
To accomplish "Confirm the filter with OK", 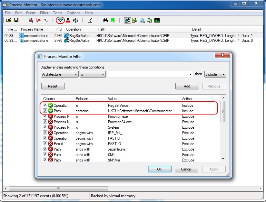I will 160,169.
